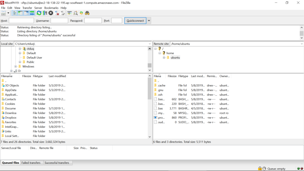
Task: Click the queue speed-limit icon in status bar
Action: [264, 169]
